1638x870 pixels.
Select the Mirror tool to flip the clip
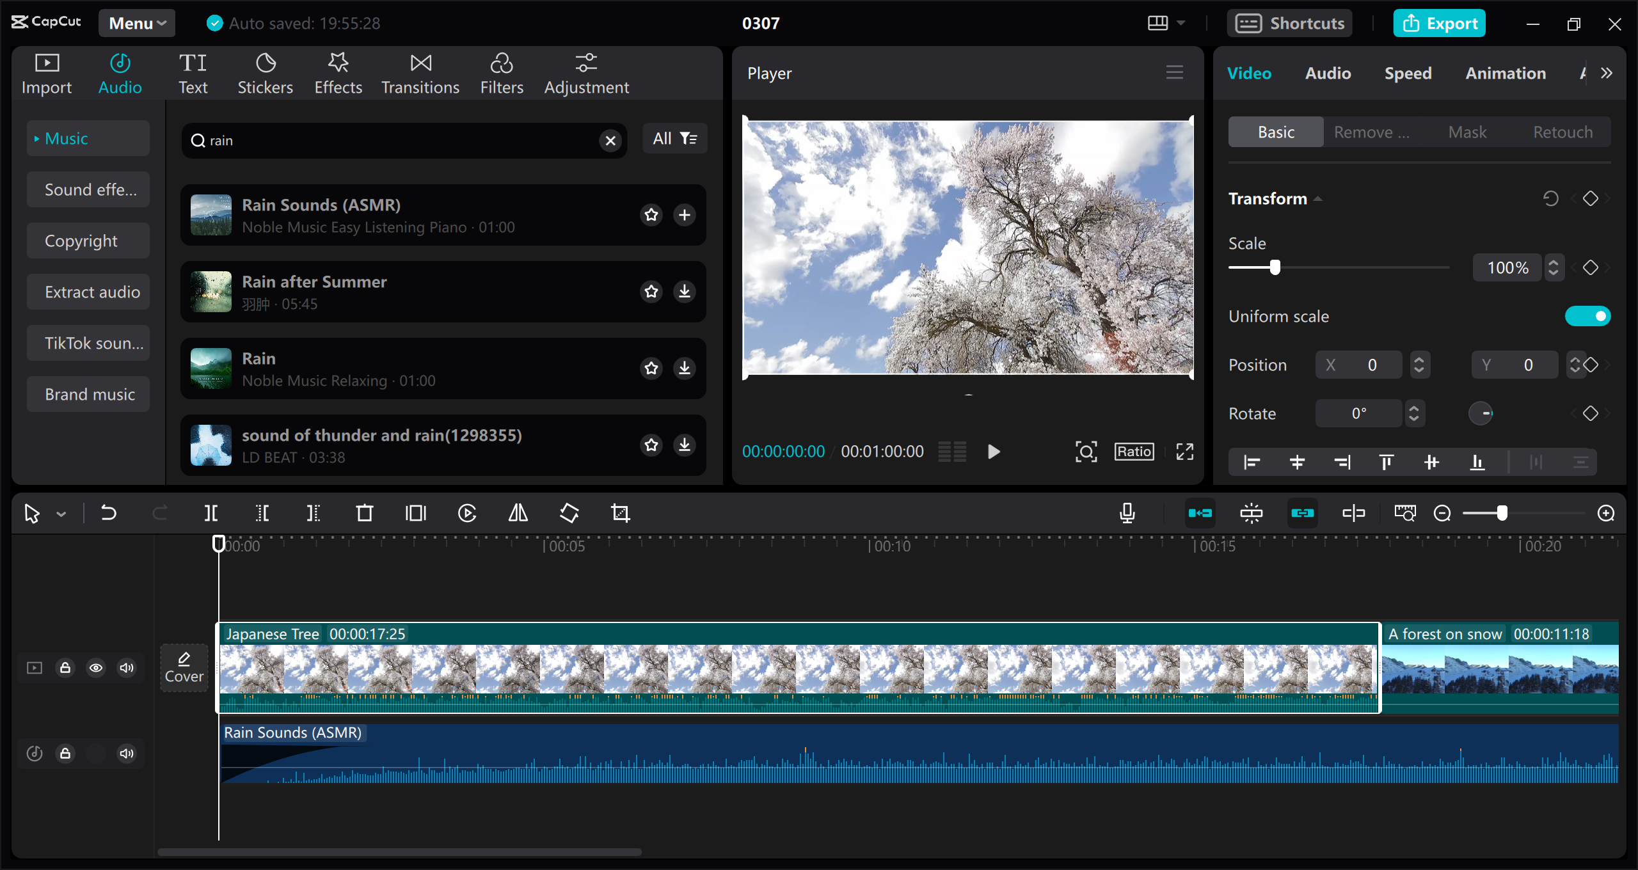[517, 512]
